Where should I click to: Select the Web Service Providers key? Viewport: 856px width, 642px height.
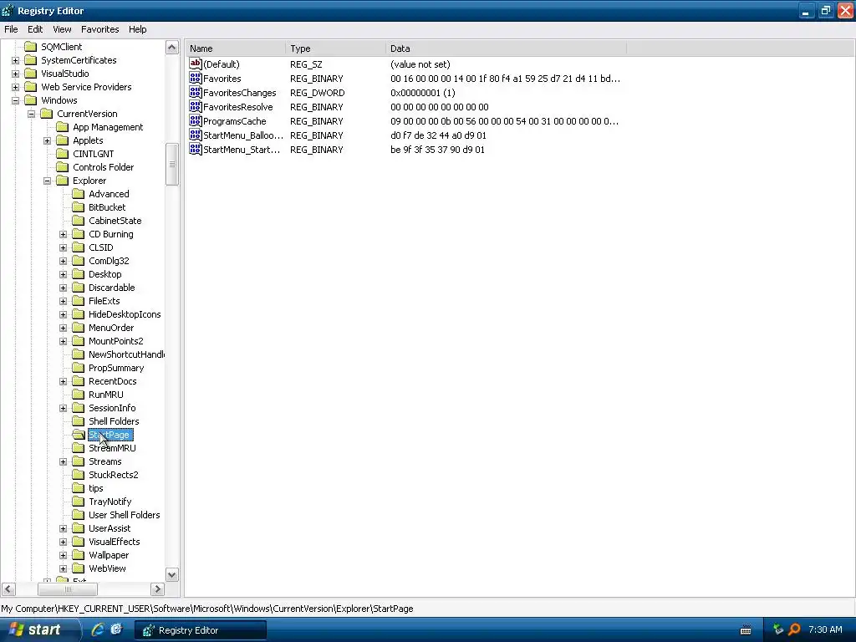[x=86, y=87]
